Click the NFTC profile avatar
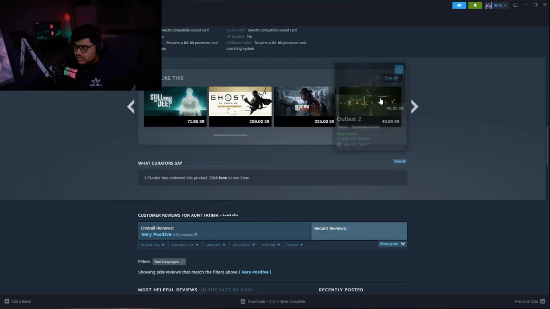The height and width of the screenshot is (309, 550). (x=489, y=5)
